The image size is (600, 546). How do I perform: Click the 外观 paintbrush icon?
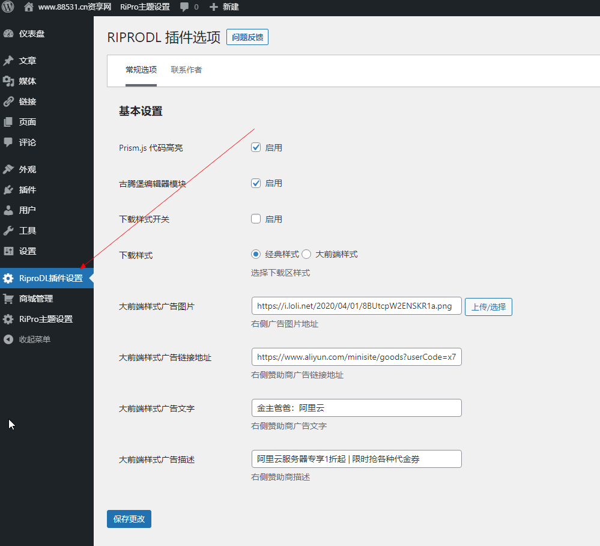click(8, 169)
